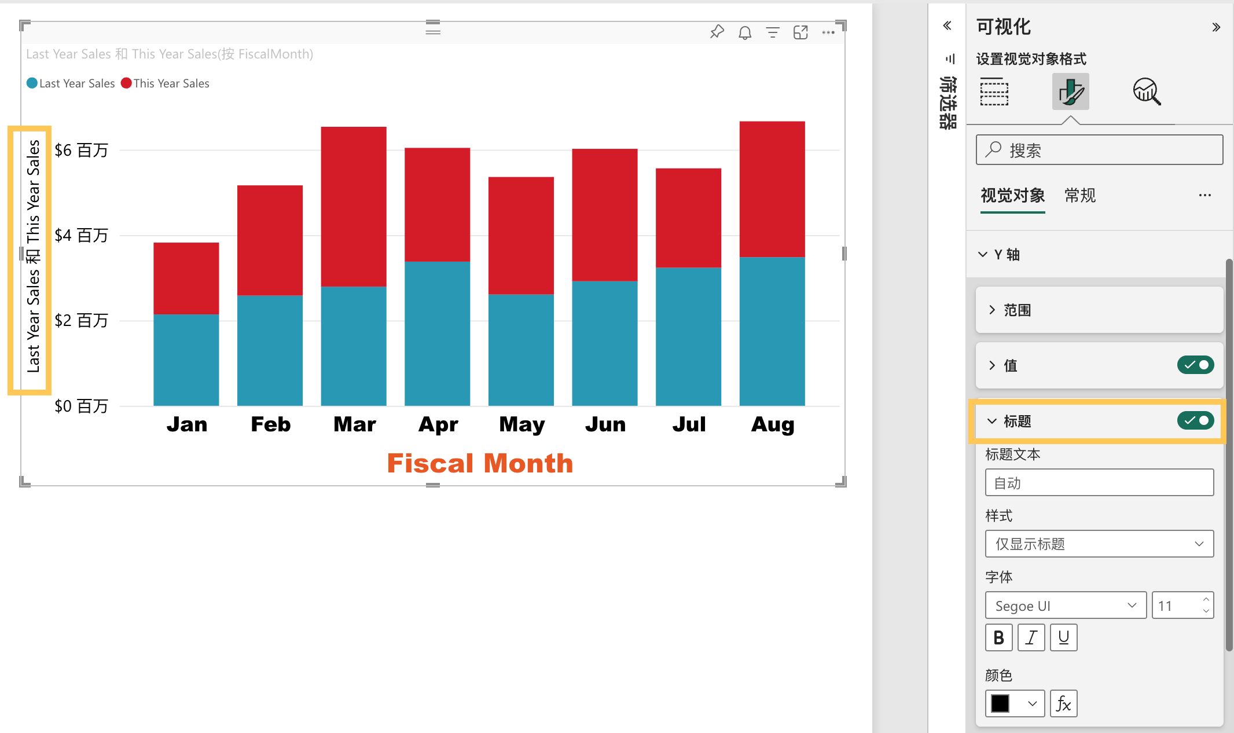Click the $6 百万 axis label
Image resolution: width=1234 pixels, height=733 pixels.
coord(81,151)
